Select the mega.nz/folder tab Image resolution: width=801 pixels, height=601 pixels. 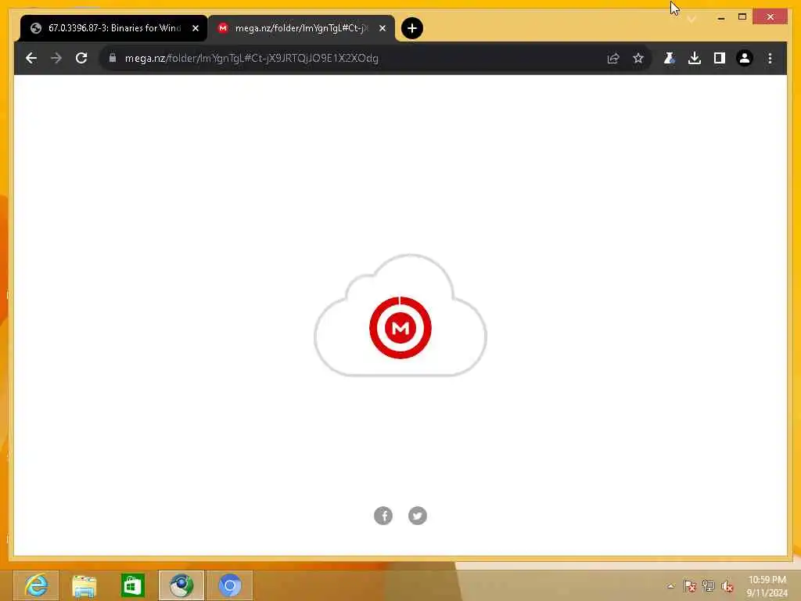tap(301, 28)
